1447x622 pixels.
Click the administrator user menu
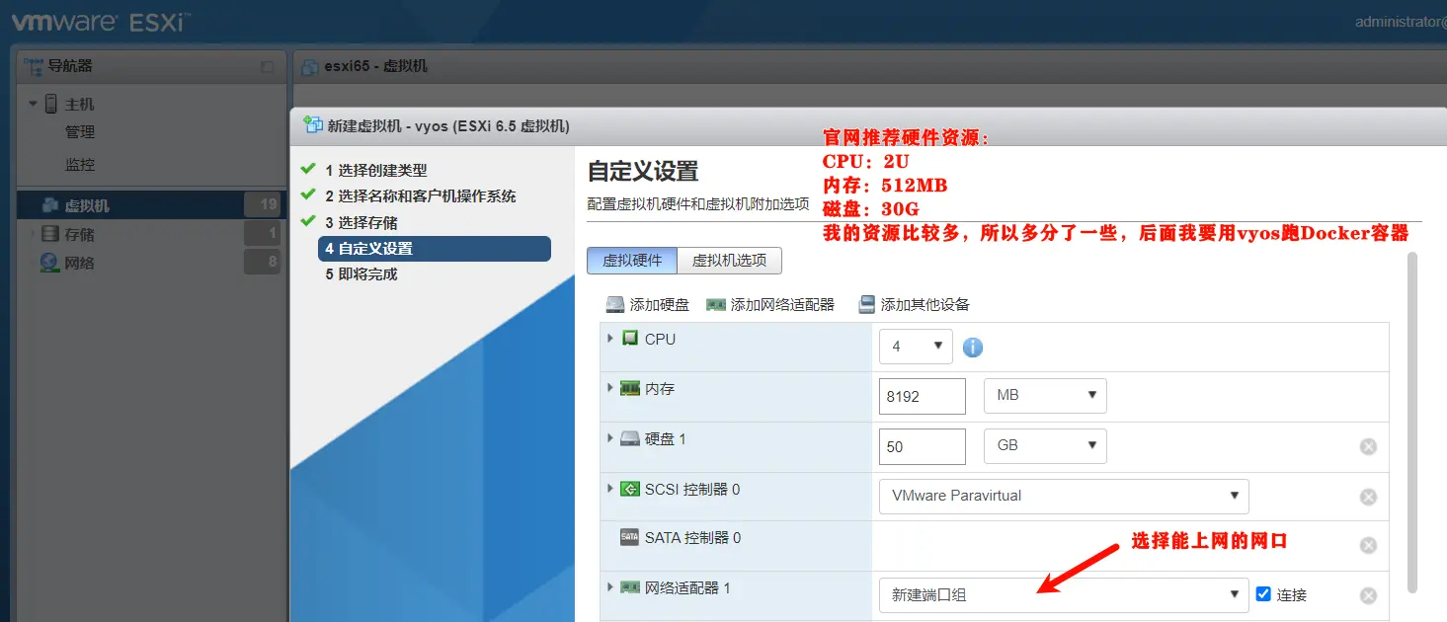point(1401,22)
